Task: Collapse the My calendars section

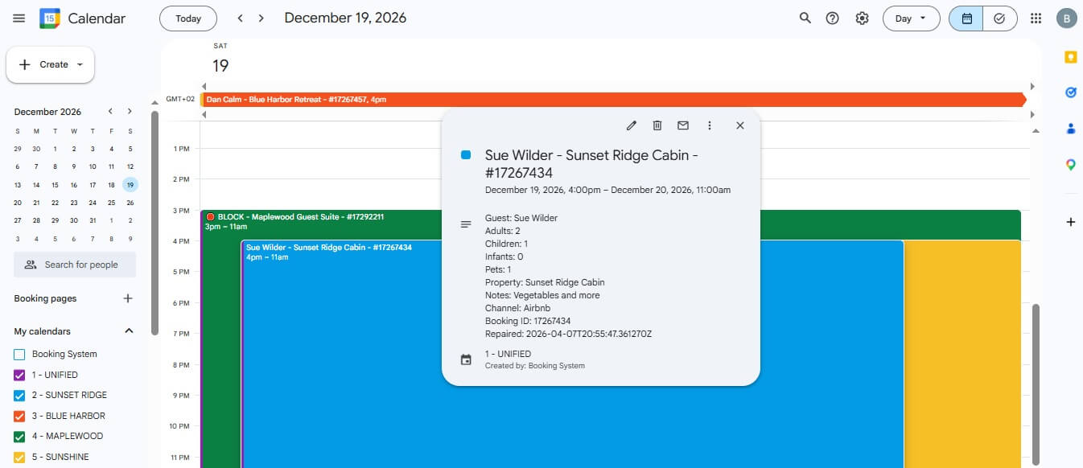Action: coord(129,331)
